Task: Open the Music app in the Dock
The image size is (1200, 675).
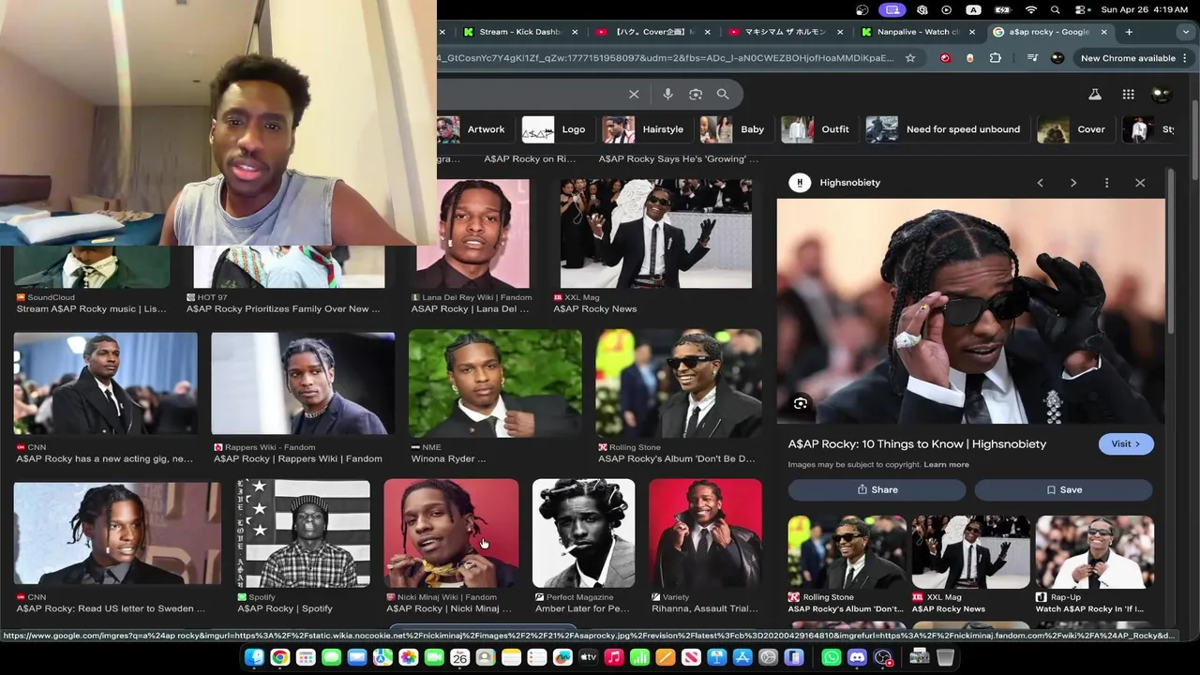Action: click(613, 657)
